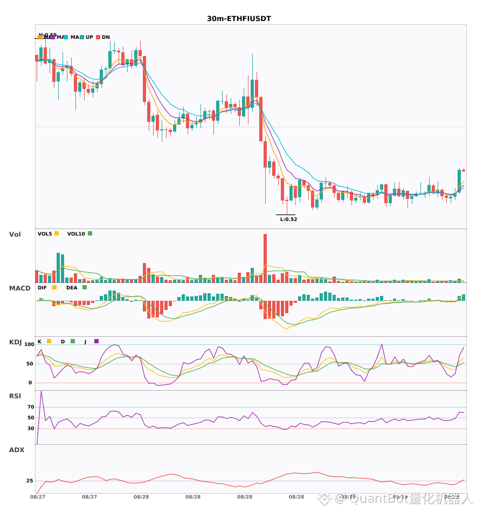Click the cyan MA legend swatch
Screen dimensions: 477x512
pyautogui.click(x=66, y=37)
